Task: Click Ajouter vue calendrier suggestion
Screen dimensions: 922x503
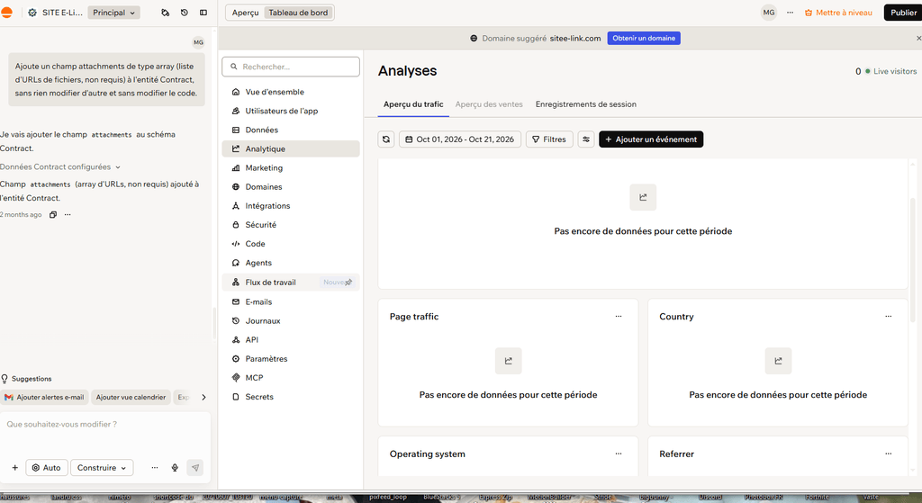Action: pos(131,397)
